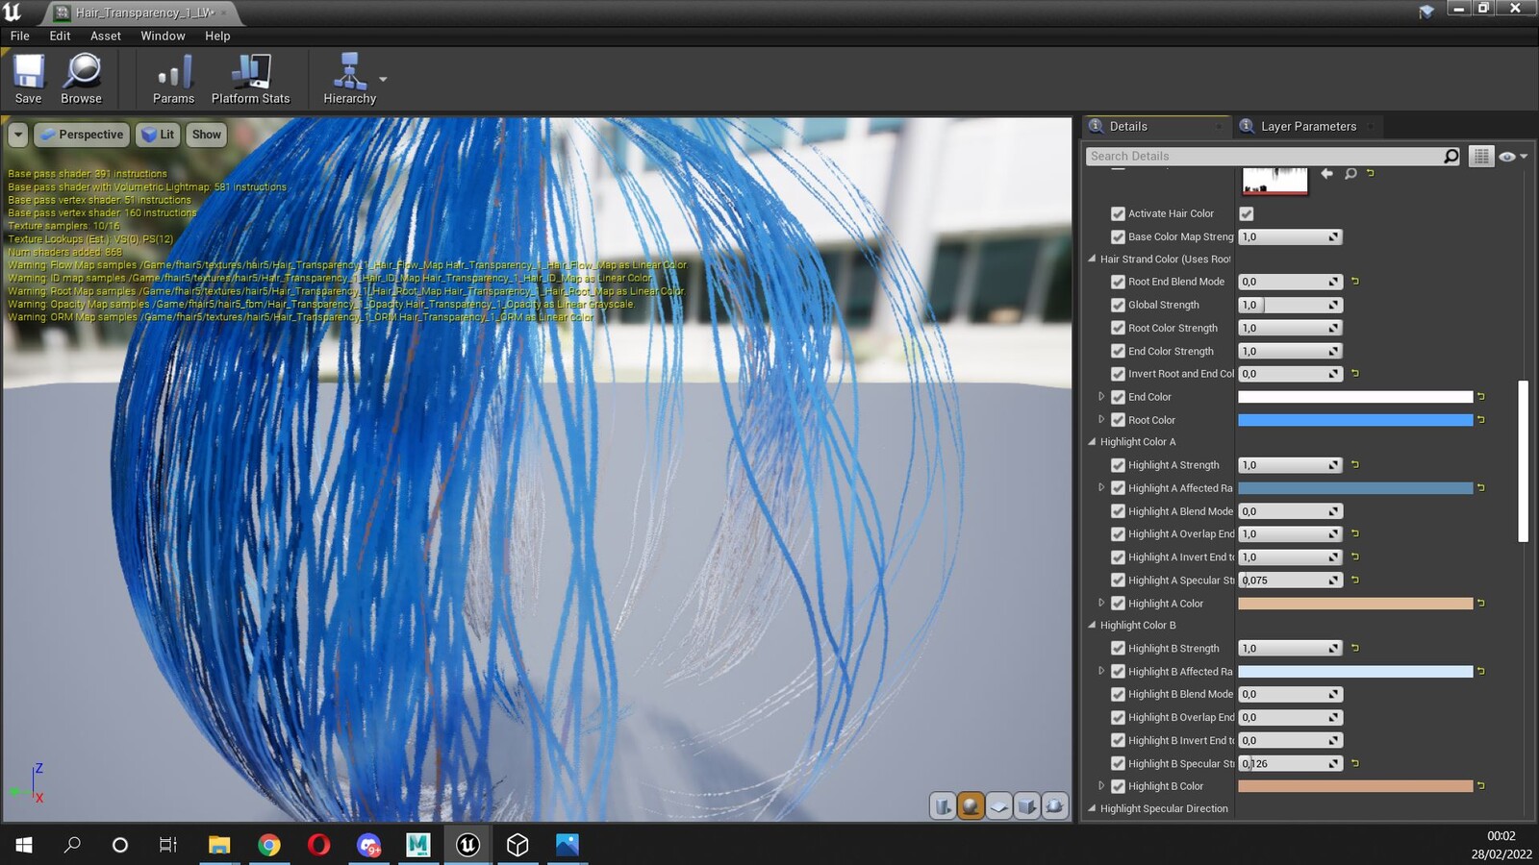Toggle the Activate Hair Color value checkbox

tap(1247, 213)
